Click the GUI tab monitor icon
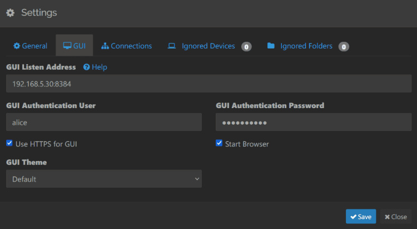This screenshot has width=417, height=229. pos(67,46)
